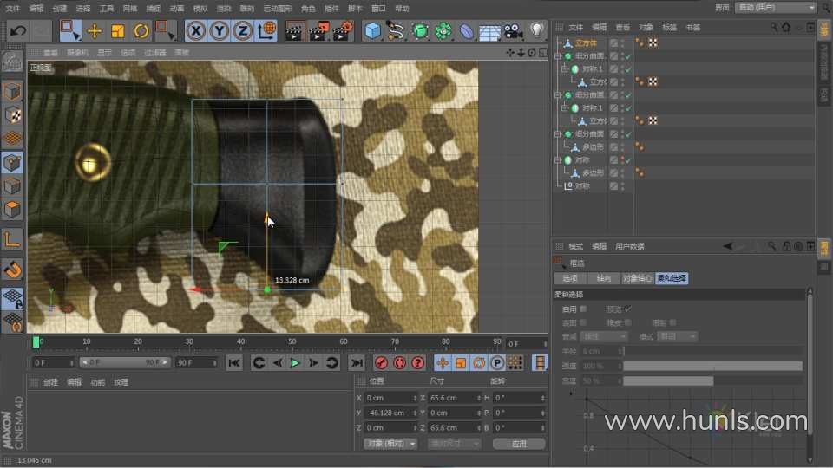833x468 pixels.
Task: Open 用户数据 menu in attribute manager
Action: coord(630,246)
